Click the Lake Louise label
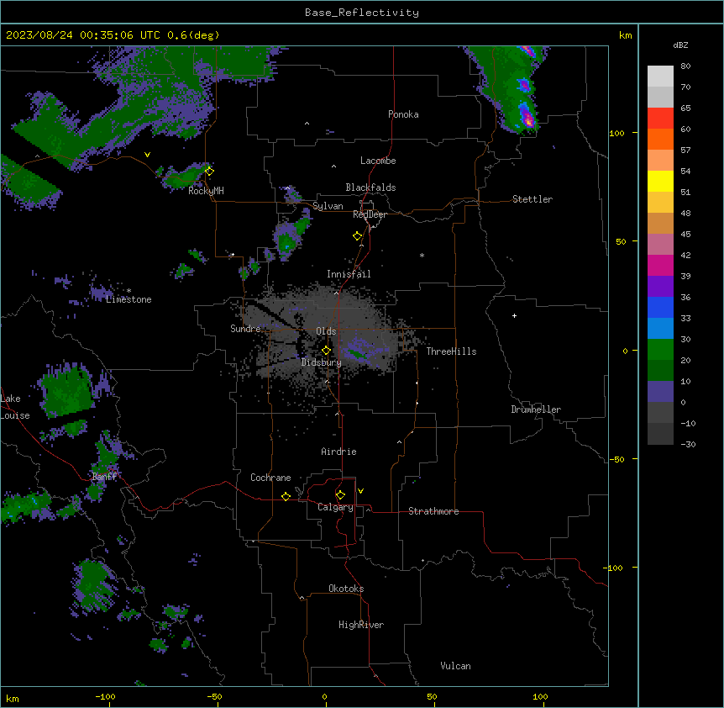 15,407
